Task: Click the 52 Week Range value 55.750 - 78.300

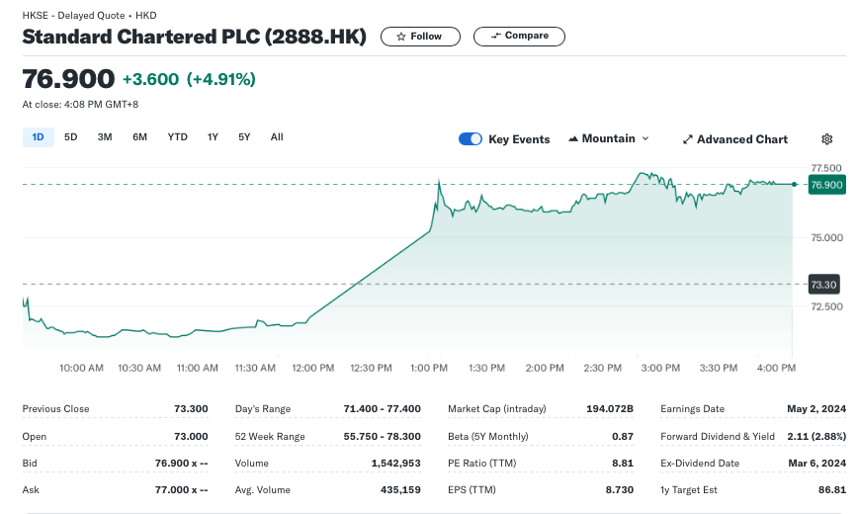Action: point(383,436)
